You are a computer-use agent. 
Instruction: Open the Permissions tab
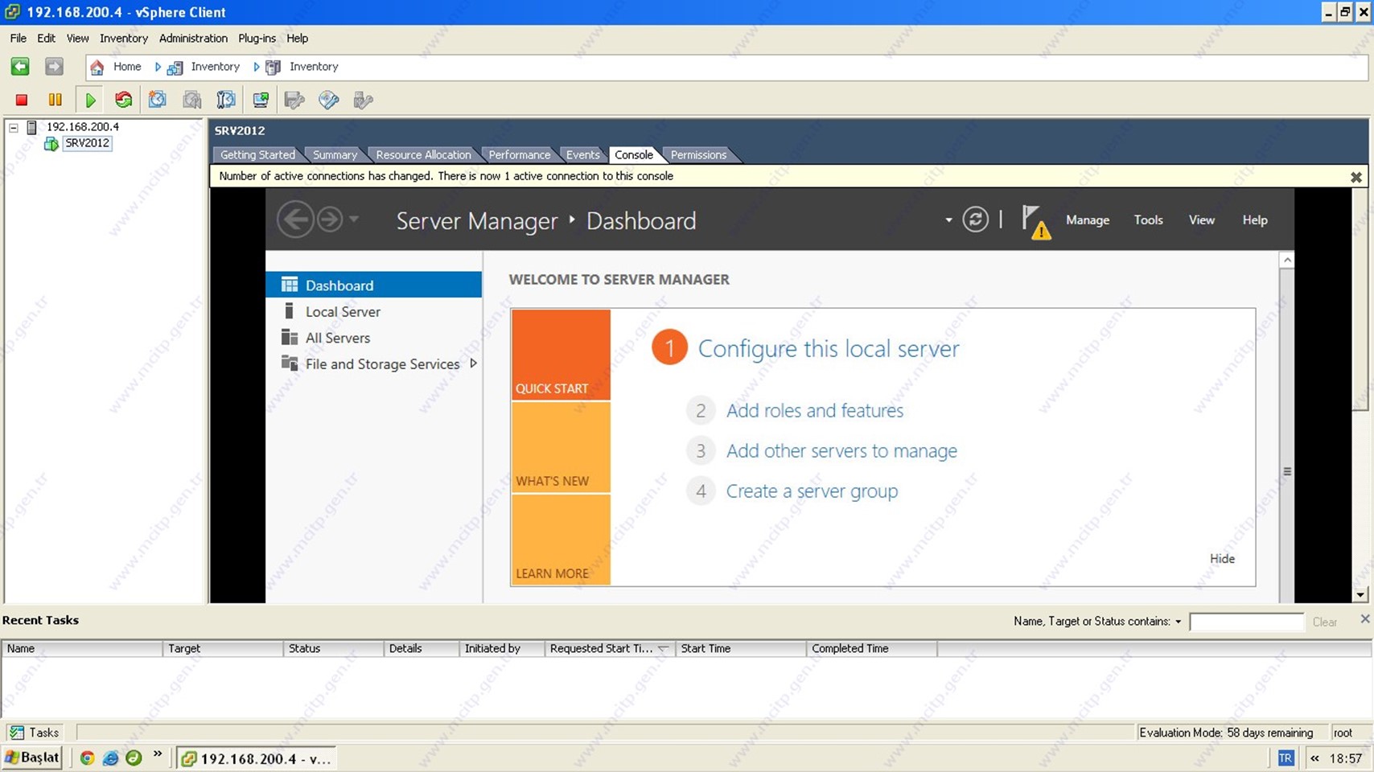(x=698, y=154)
